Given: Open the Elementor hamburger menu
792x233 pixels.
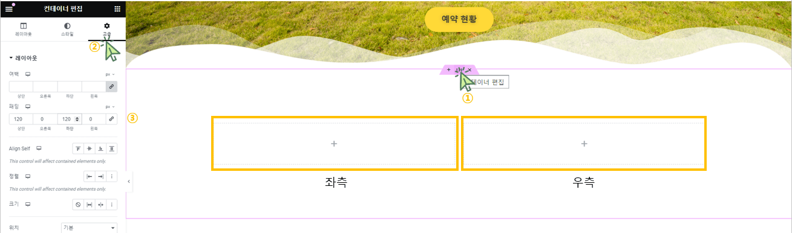Looking at the screenshot, I should [x=8, y=9].
